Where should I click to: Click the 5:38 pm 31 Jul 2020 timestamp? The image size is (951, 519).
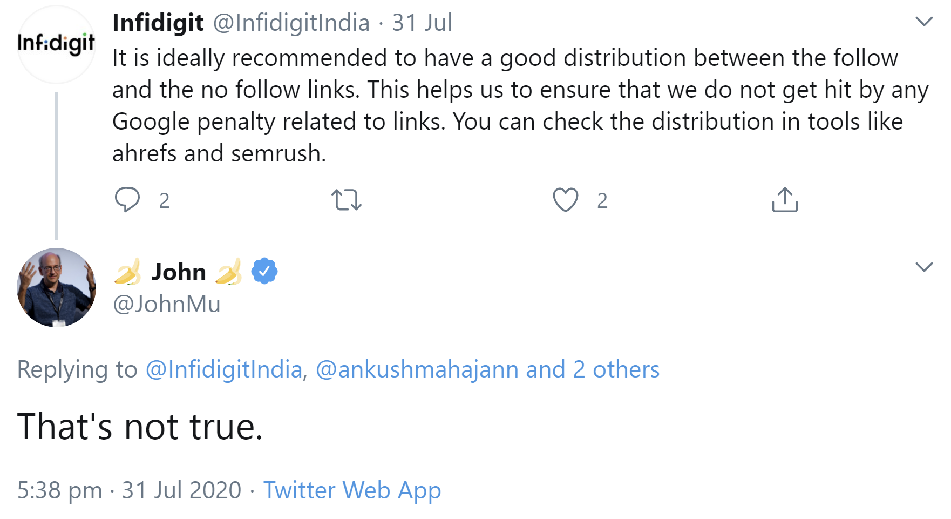pyautogui.click(x=129, y=490)
